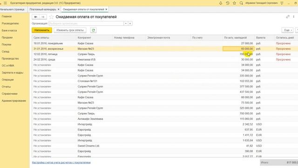The image size is (298, 168).
Task: Open the Склад section
Action: (6, 52)
